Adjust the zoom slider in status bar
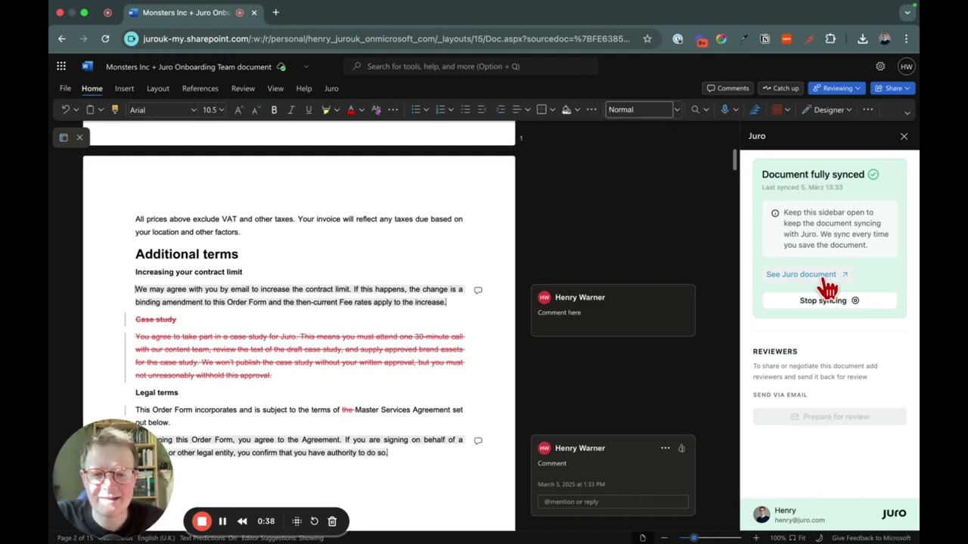 click(x=693, y=537)
